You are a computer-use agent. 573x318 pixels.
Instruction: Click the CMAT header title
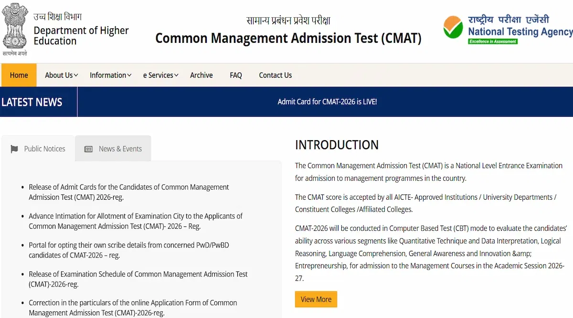click(288, 38)
